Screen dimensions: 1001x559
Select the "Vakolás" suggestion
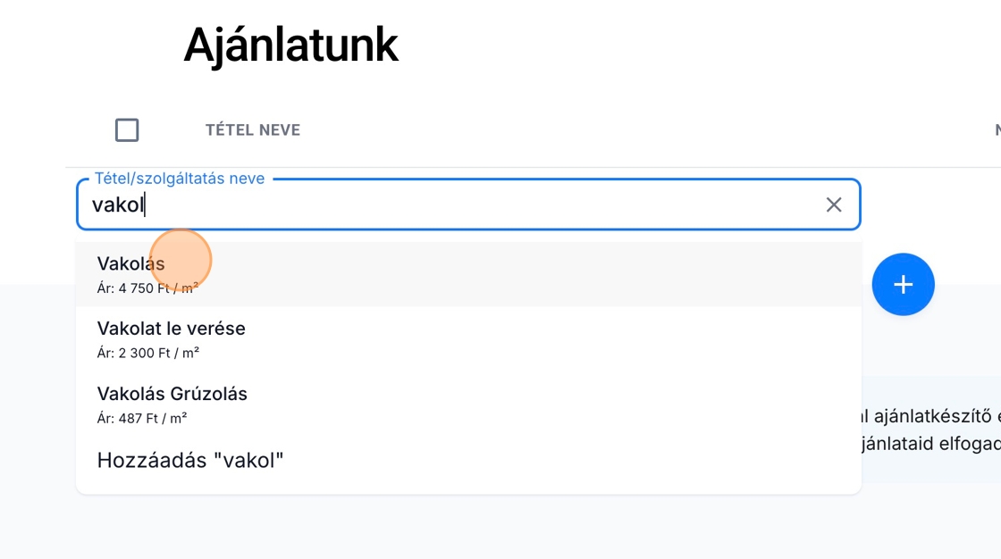[x=131, y=264]
